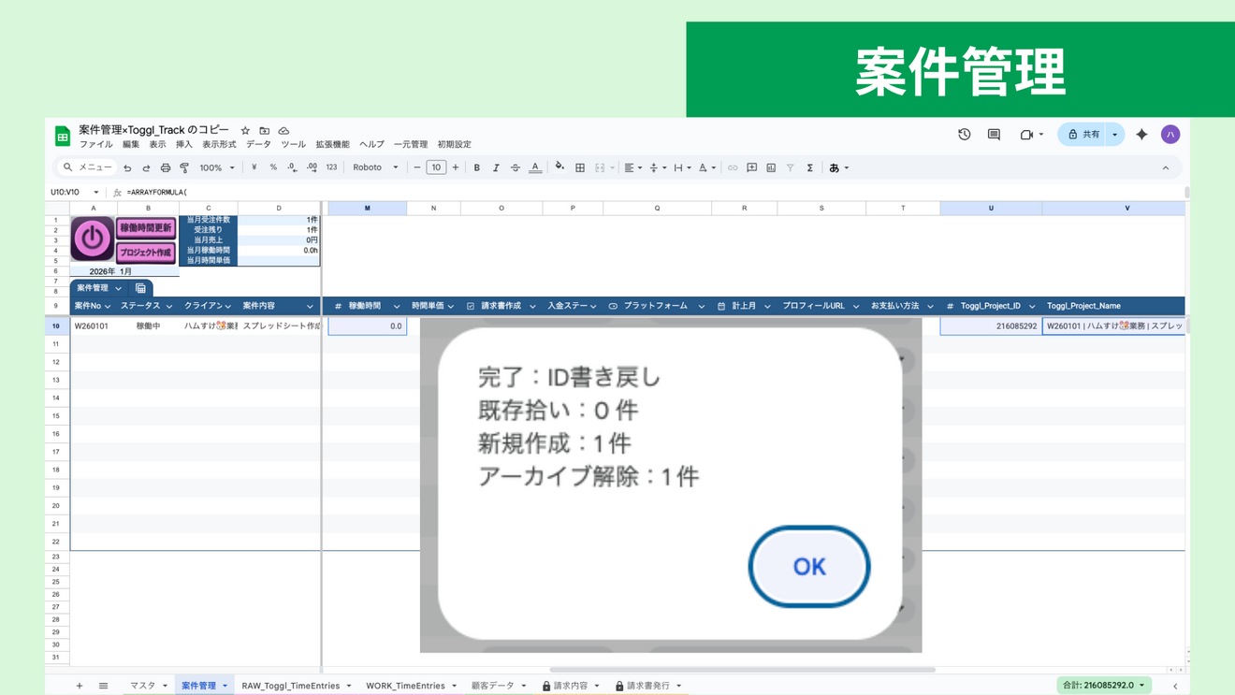1235x695 pixels.
Task: Open the table view icon next to 案件管理
Action: pyautogui.click(x=140, y=288)
